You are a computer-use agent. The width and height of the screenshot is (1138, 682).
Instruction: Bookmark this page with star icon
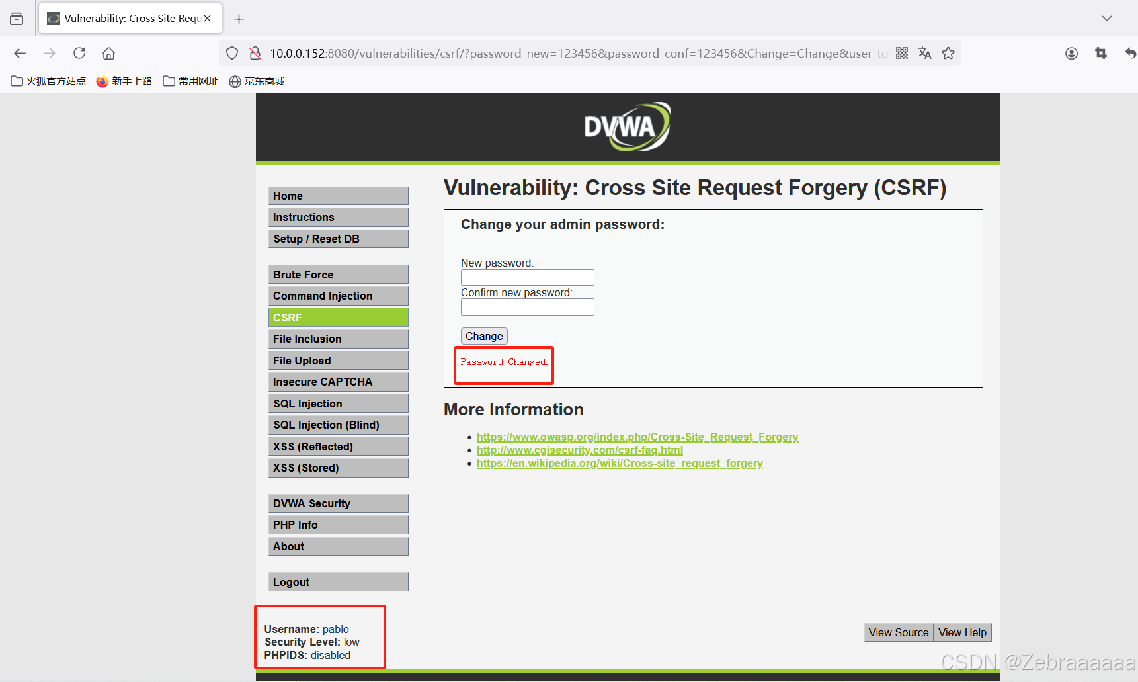click(x=948, y=53)
